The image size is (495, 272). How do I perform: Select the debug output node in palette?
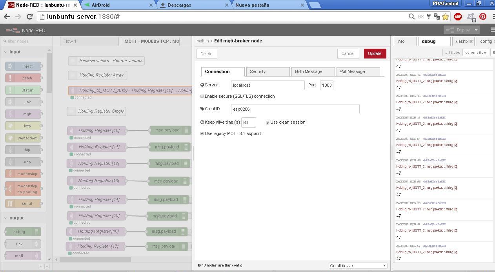[x=23, y=232]
